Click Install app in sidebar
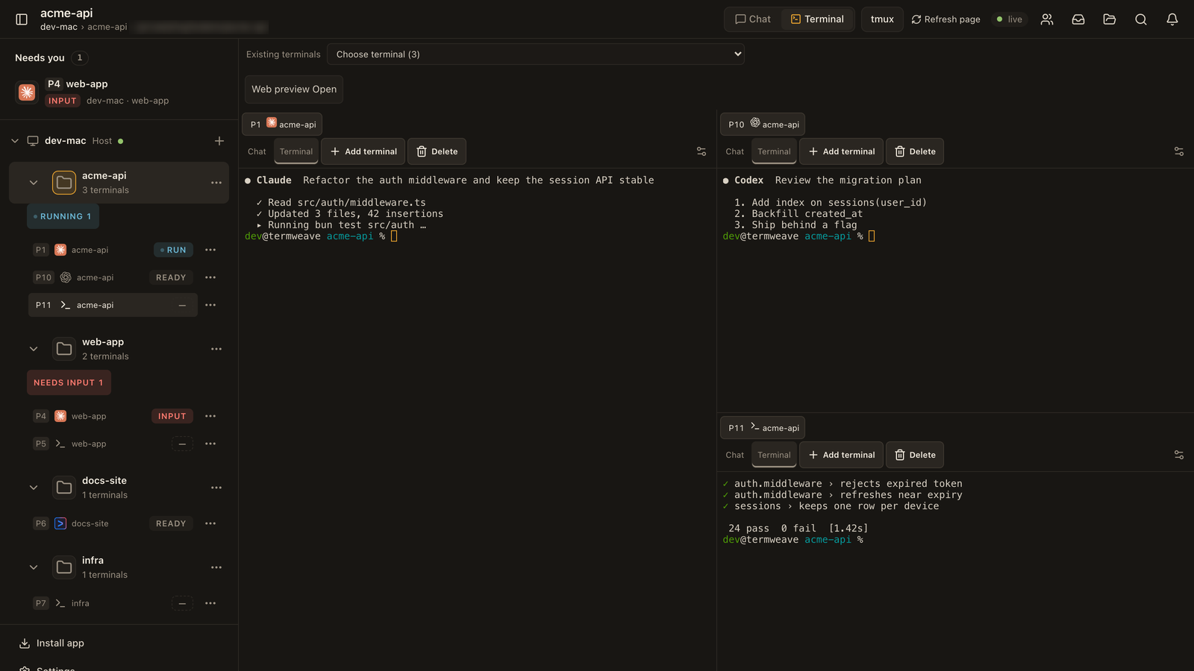The height and width of the screenshot is (671, 1194). [51, 643]
